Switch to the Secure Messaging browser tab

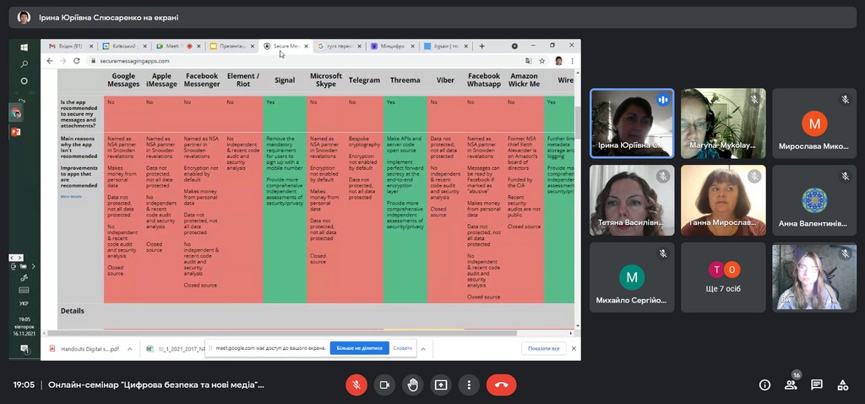point(286,46)
